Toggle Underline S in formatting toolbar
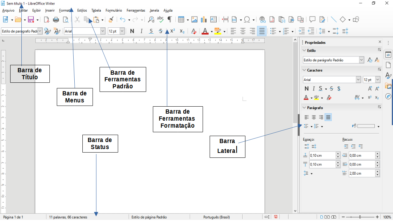 tap(151, 31)
